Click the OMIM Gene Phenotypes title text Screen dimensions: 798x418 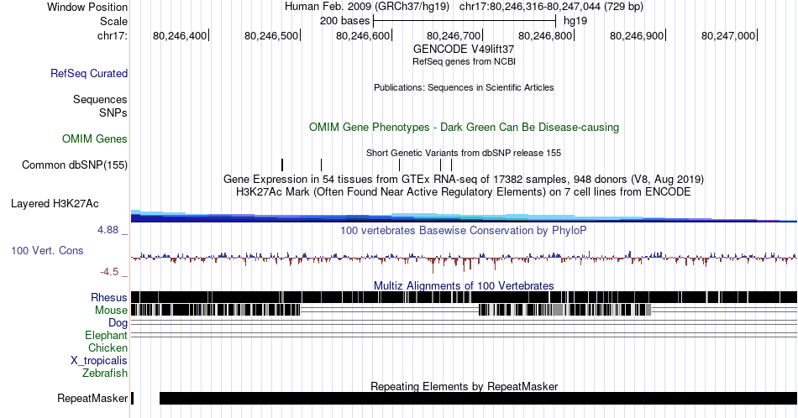[x=464, y=127]
